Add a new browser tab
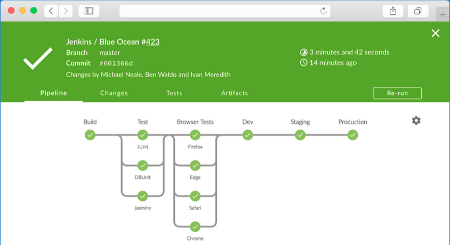The width and height of the screenshot is (450, 246). pyautogui.click(x=443, y=14)
